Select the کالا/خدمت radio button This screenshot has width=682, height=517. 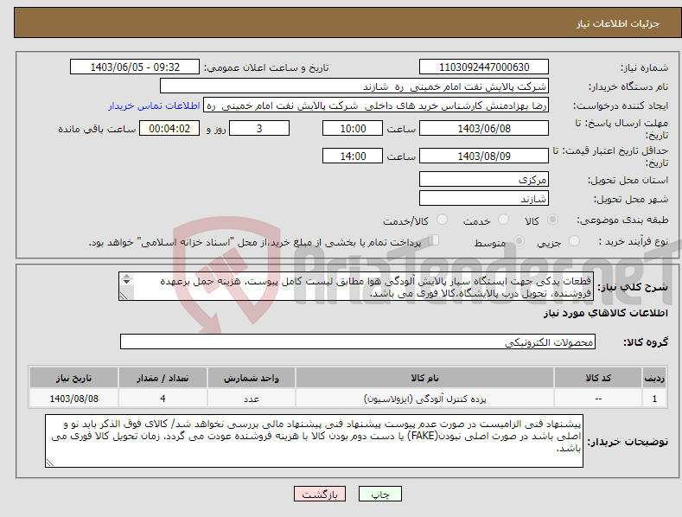pos(442,220)
